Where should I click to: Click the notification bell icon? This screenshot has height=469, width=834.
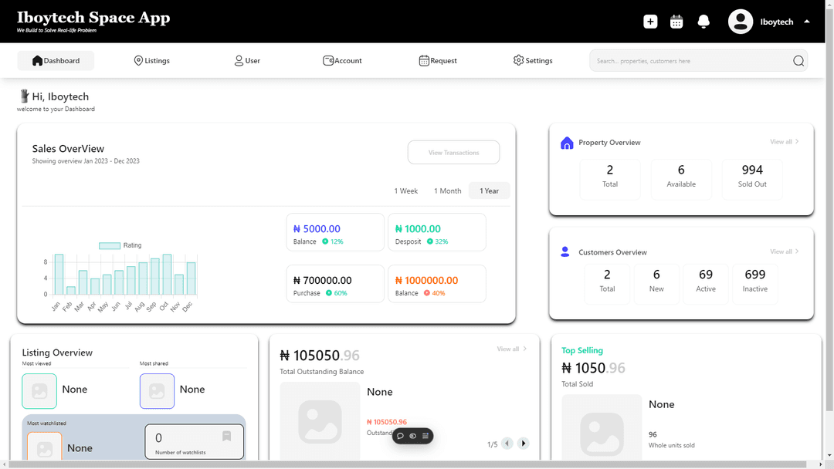pos(703,22)
